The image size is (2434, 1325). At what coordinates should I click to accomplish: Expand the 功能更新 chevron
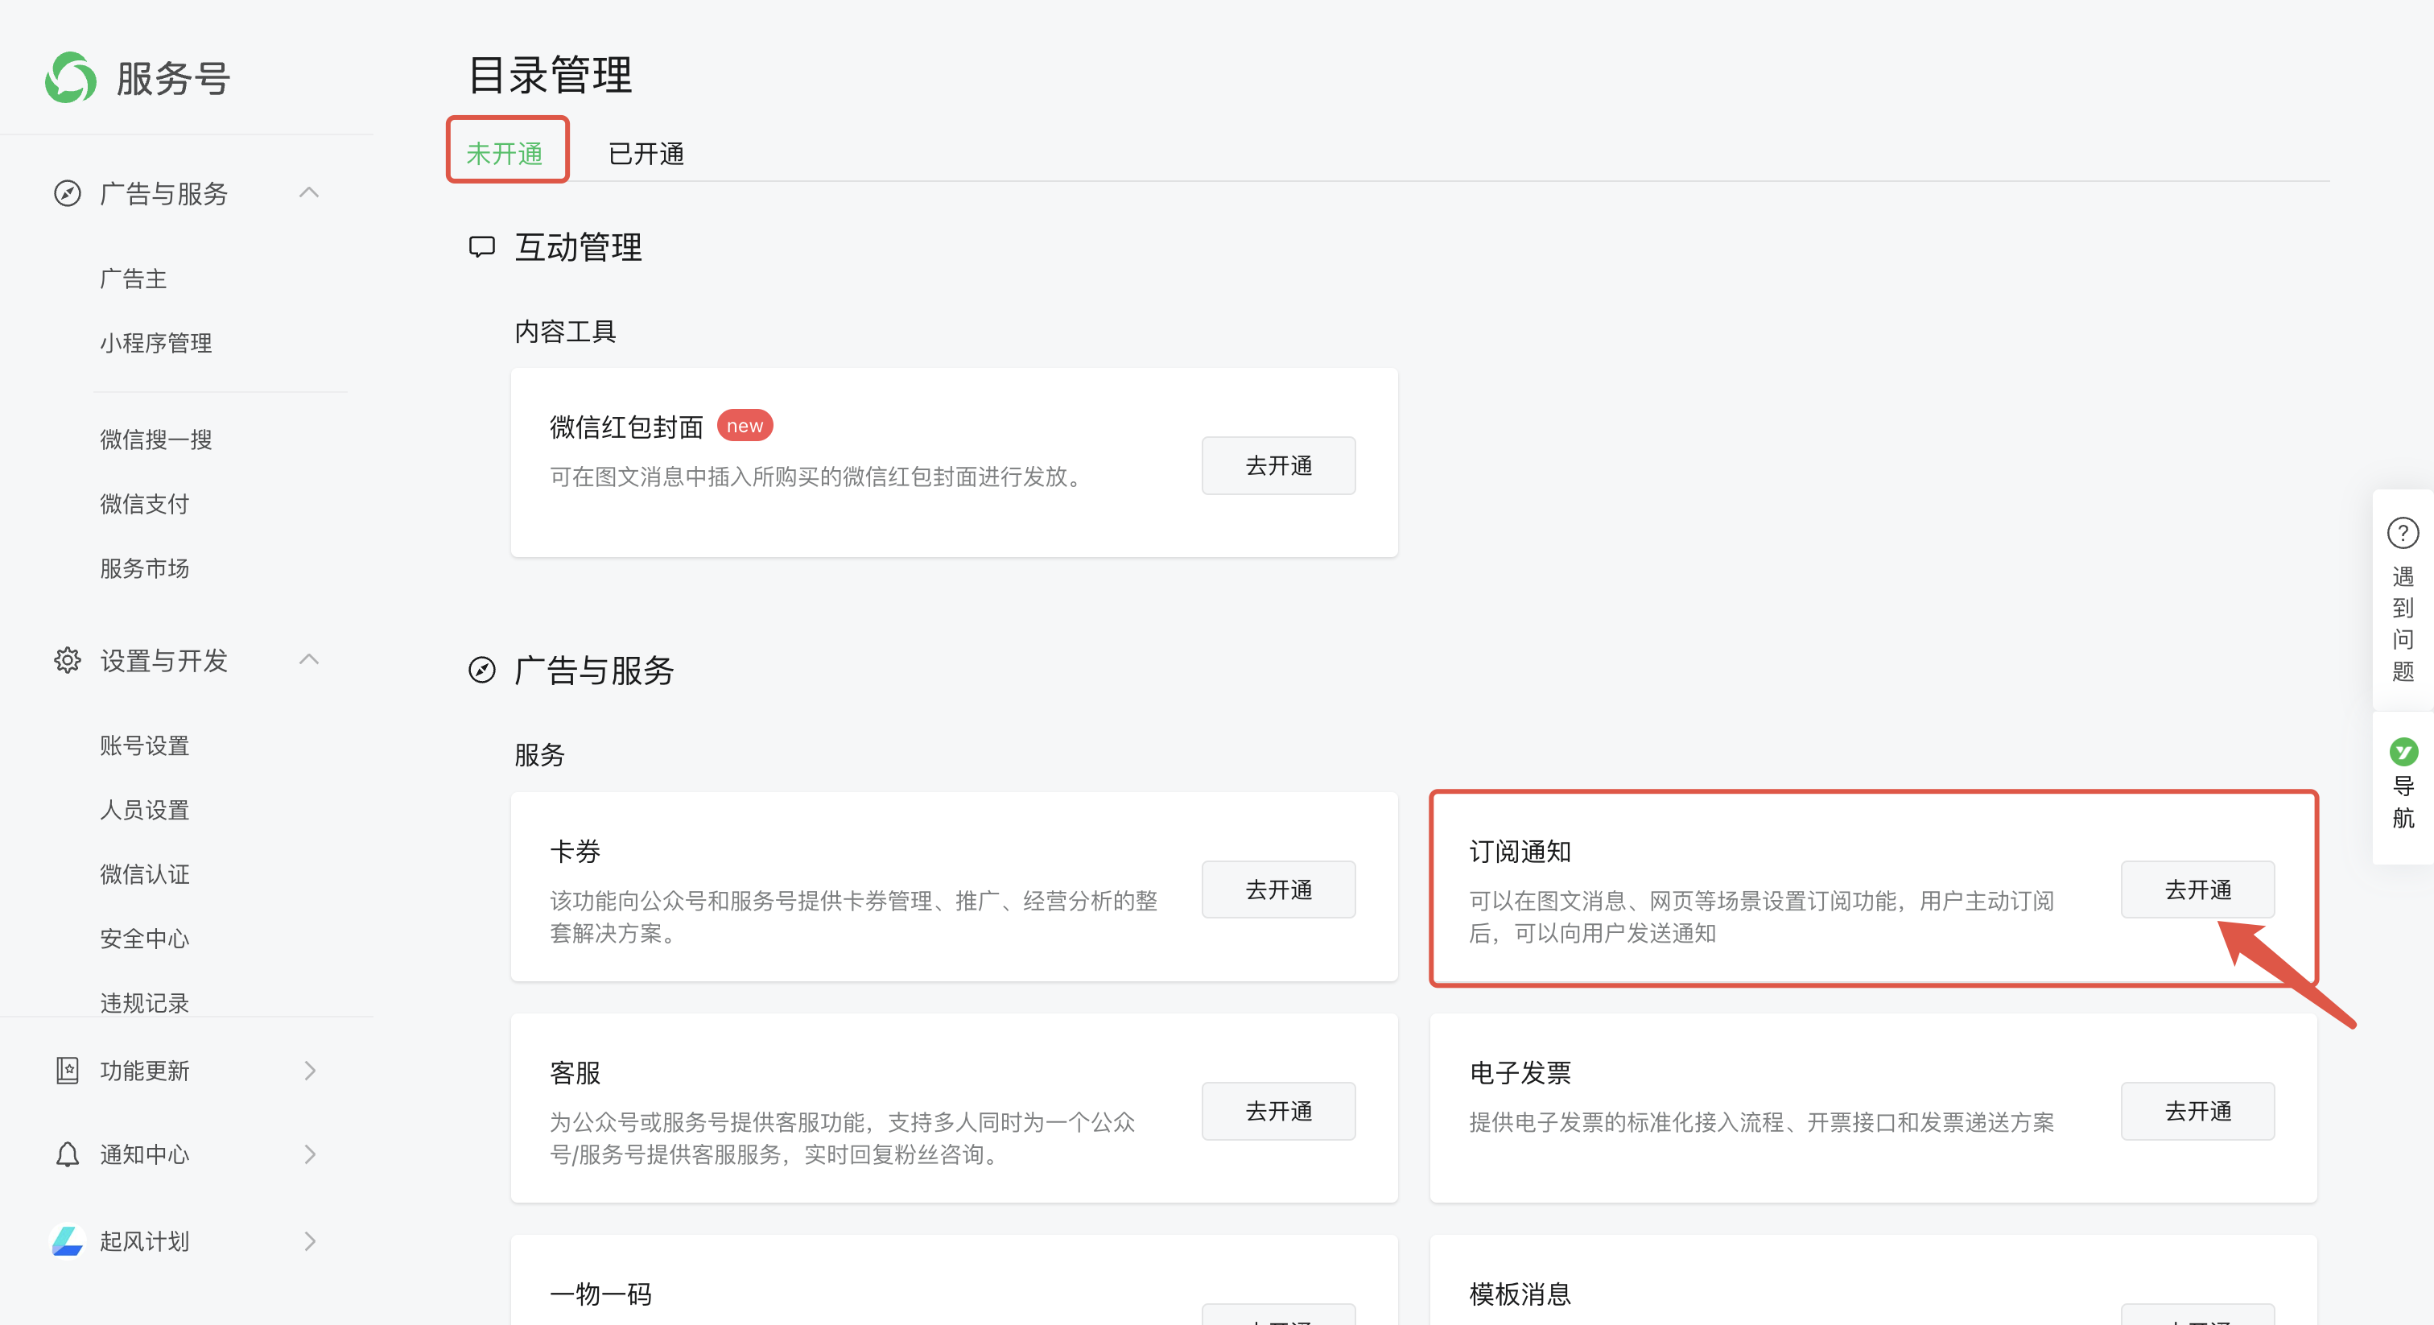[x=310, y=1070]
